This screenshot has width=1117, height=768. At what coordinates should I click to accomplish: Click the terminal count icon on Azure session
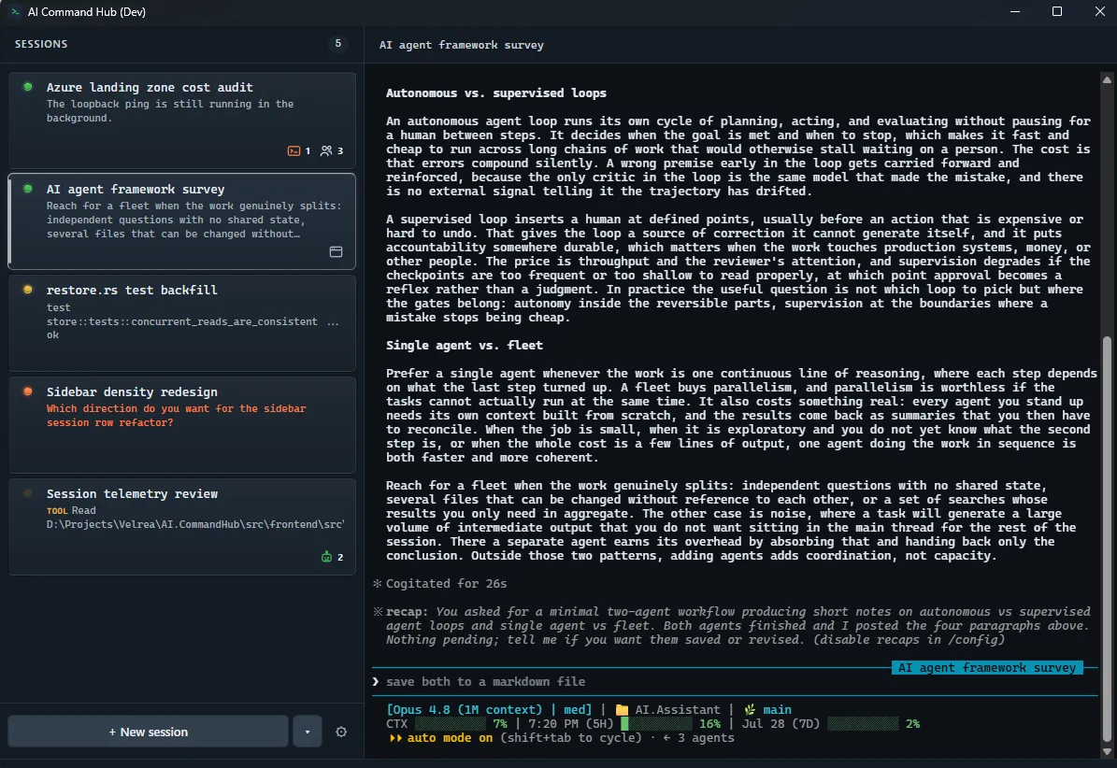click(x=294, y=151)
